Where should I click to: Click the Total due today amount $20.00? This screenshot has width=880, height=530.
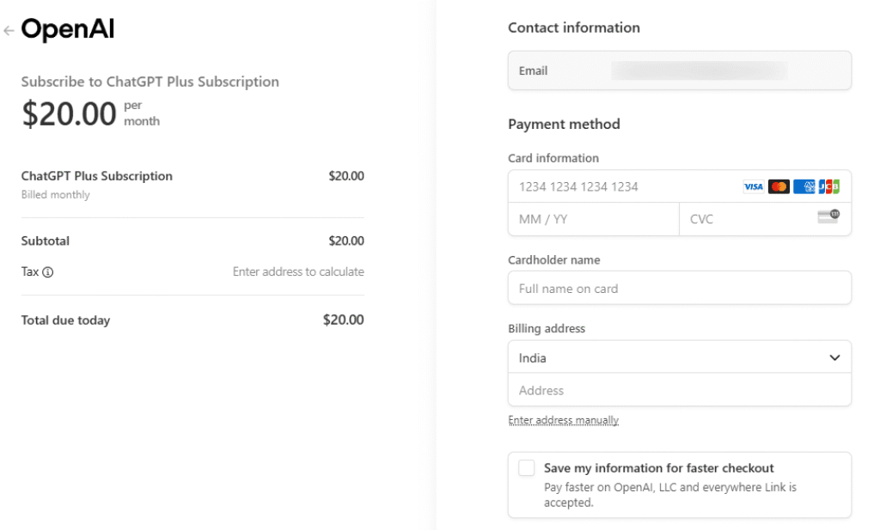(344, 320)
